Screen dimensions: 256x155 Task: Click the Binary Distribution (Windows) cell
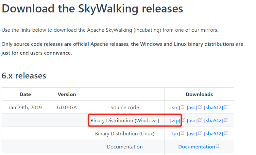(x=125, y=121)
